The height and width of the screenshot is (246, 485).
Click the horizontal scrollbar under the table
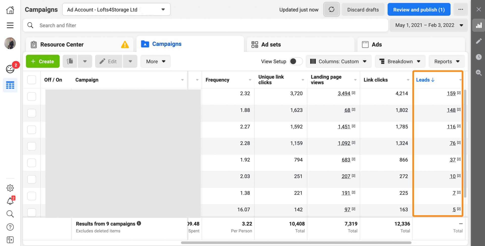point(296,243)
